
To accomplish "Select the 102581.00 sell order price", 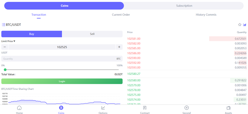I will click(134, 39).
